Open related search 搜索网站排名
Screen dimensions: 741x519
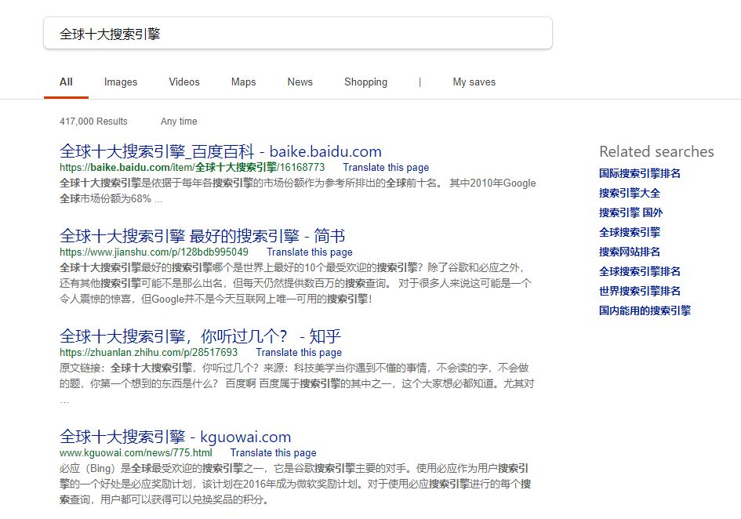[630, 252]
